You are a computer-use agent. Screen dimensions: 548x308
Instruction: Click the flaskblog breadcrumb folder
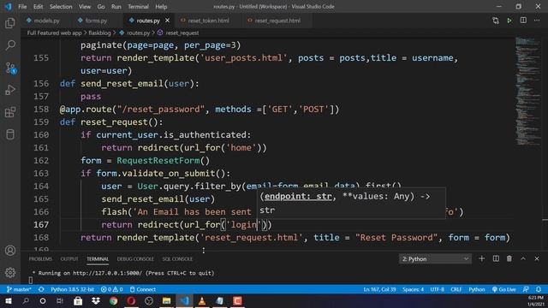(x=99, y=33)
